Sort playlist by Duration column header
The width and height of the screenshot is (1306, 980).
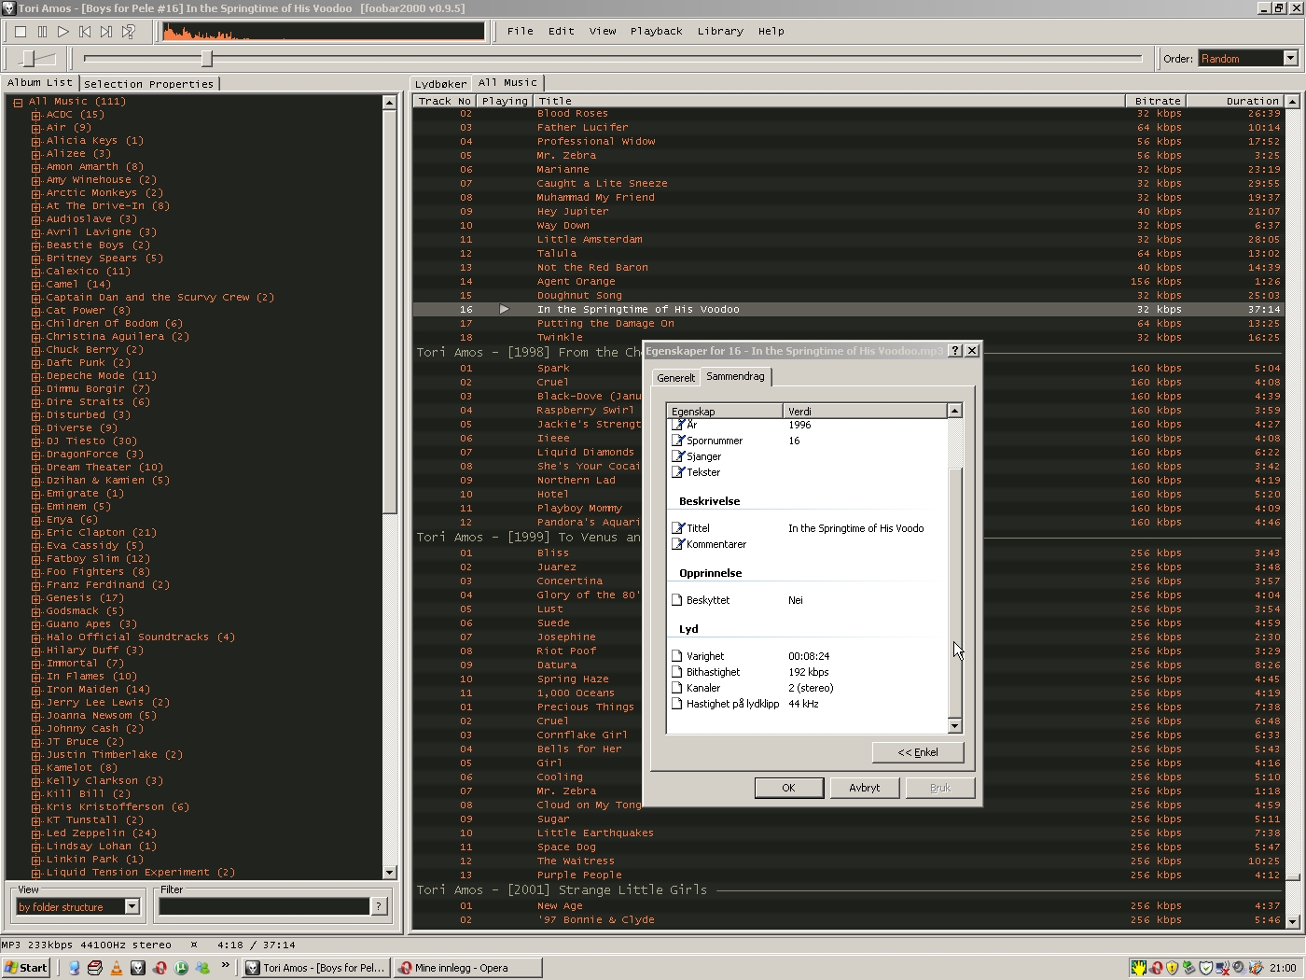click(1236, 101)
